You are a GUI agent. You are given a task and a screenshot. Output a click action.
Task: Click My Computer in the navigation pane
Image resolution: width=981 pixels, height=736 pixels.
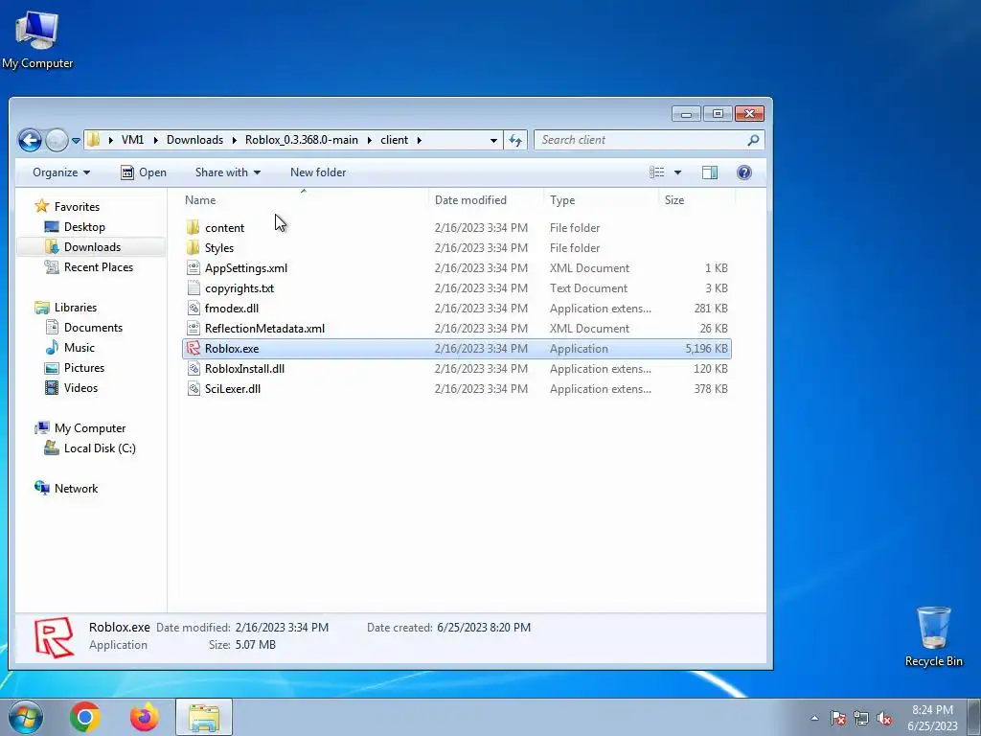[89, 428]
